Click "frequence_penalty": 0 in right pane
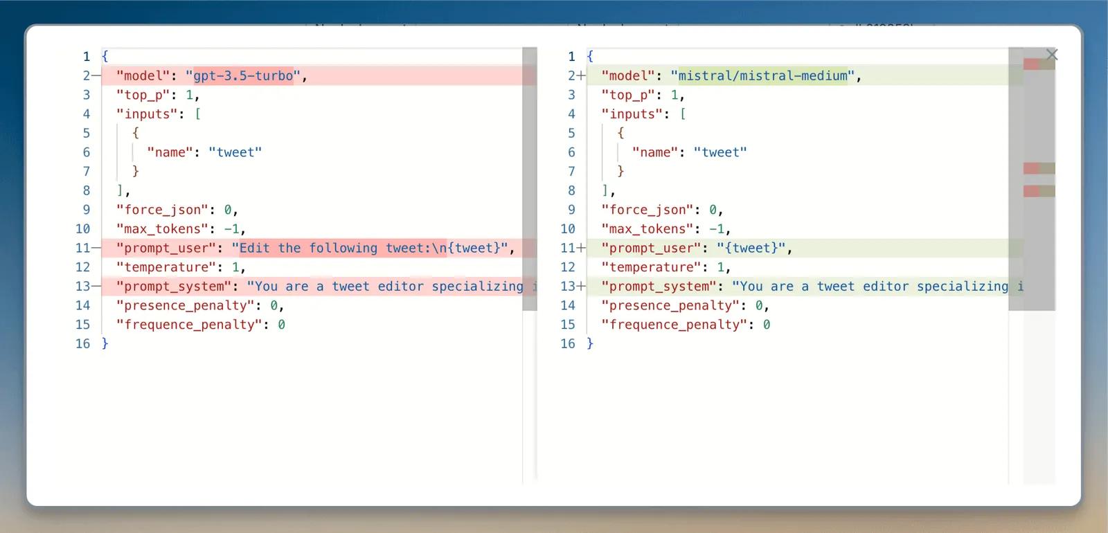The image size is (1108, 533). point(686,325)
